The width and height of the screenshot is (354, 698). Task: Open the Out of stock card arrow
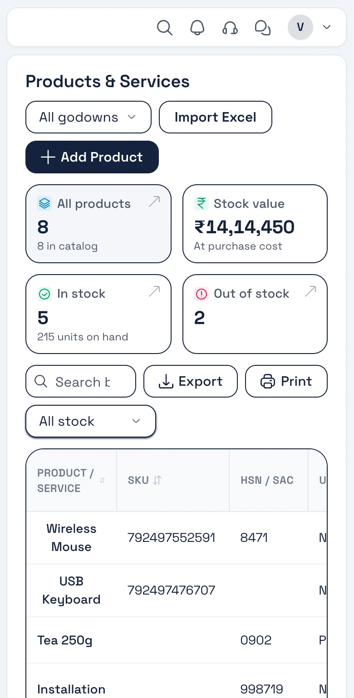[x=311, y=292]
